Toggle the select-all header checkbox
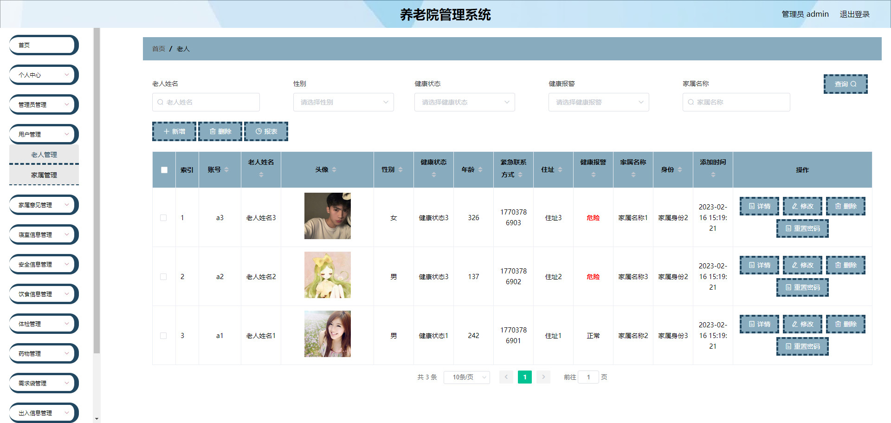891x423 pixels. (164, 170)
